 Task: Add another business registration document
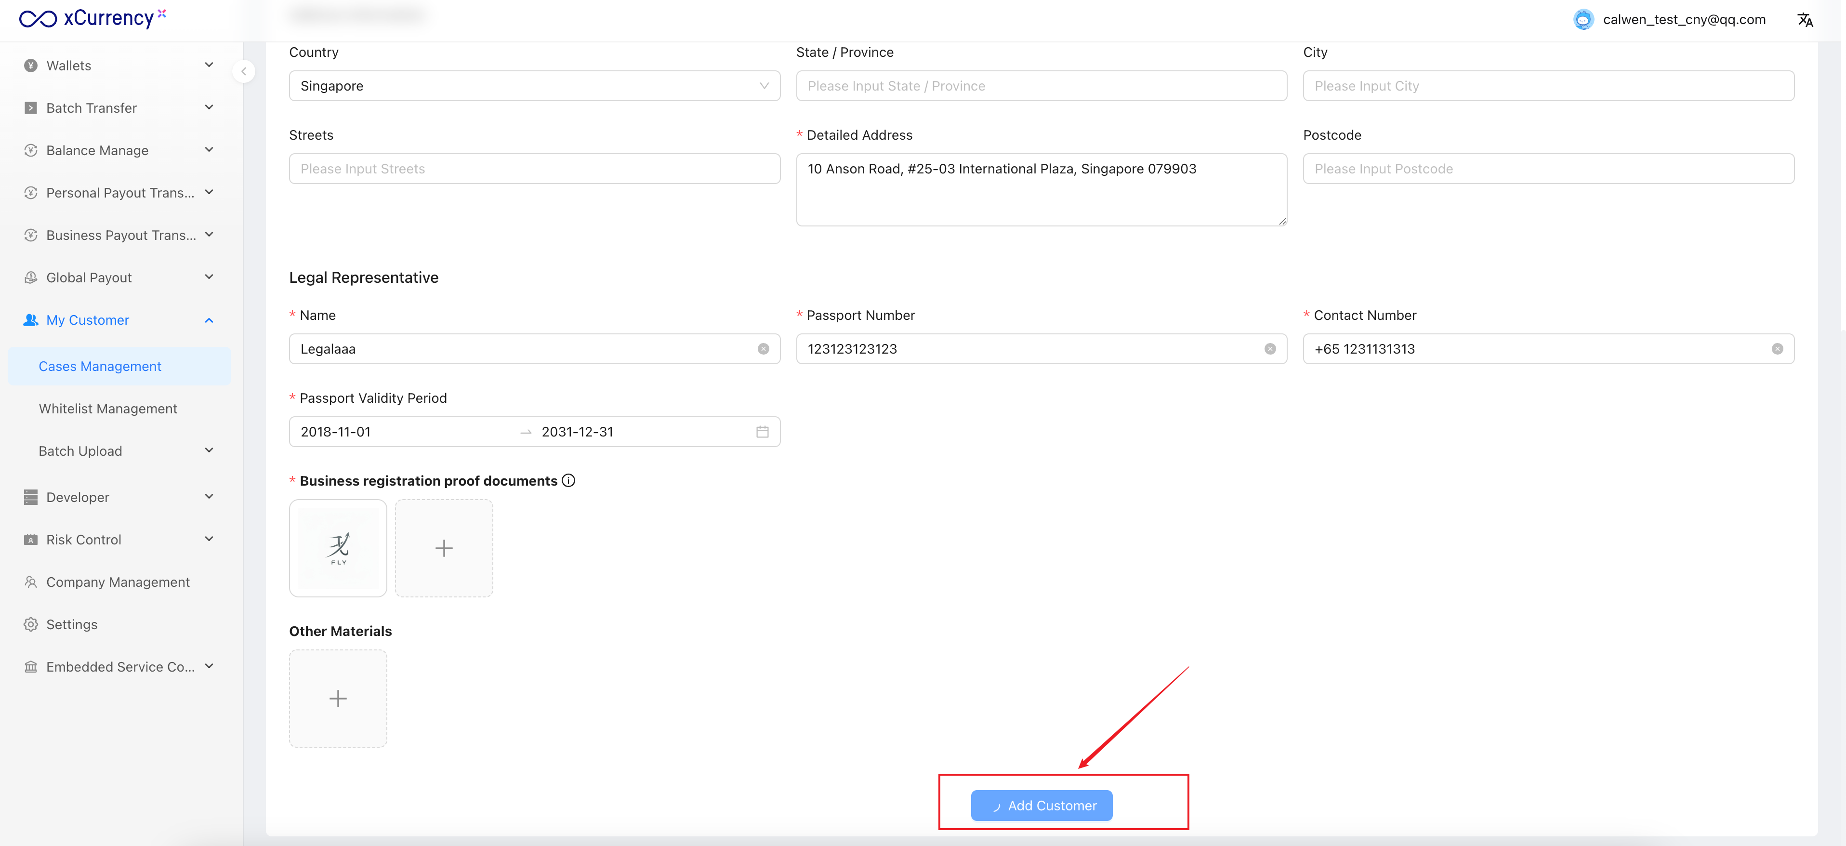(444, 548)
